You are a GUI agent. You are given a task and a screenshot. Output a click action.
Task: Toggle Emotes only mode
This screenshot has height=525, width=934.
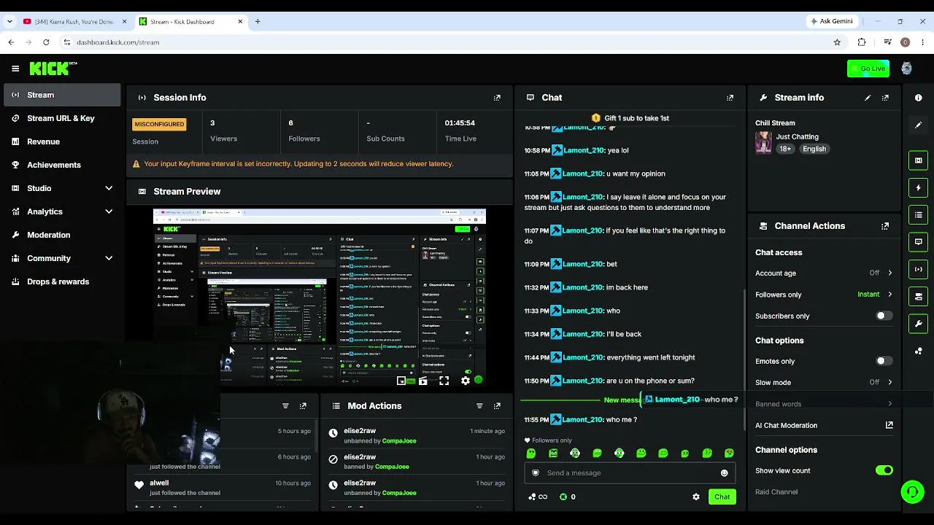pos(883,361)
